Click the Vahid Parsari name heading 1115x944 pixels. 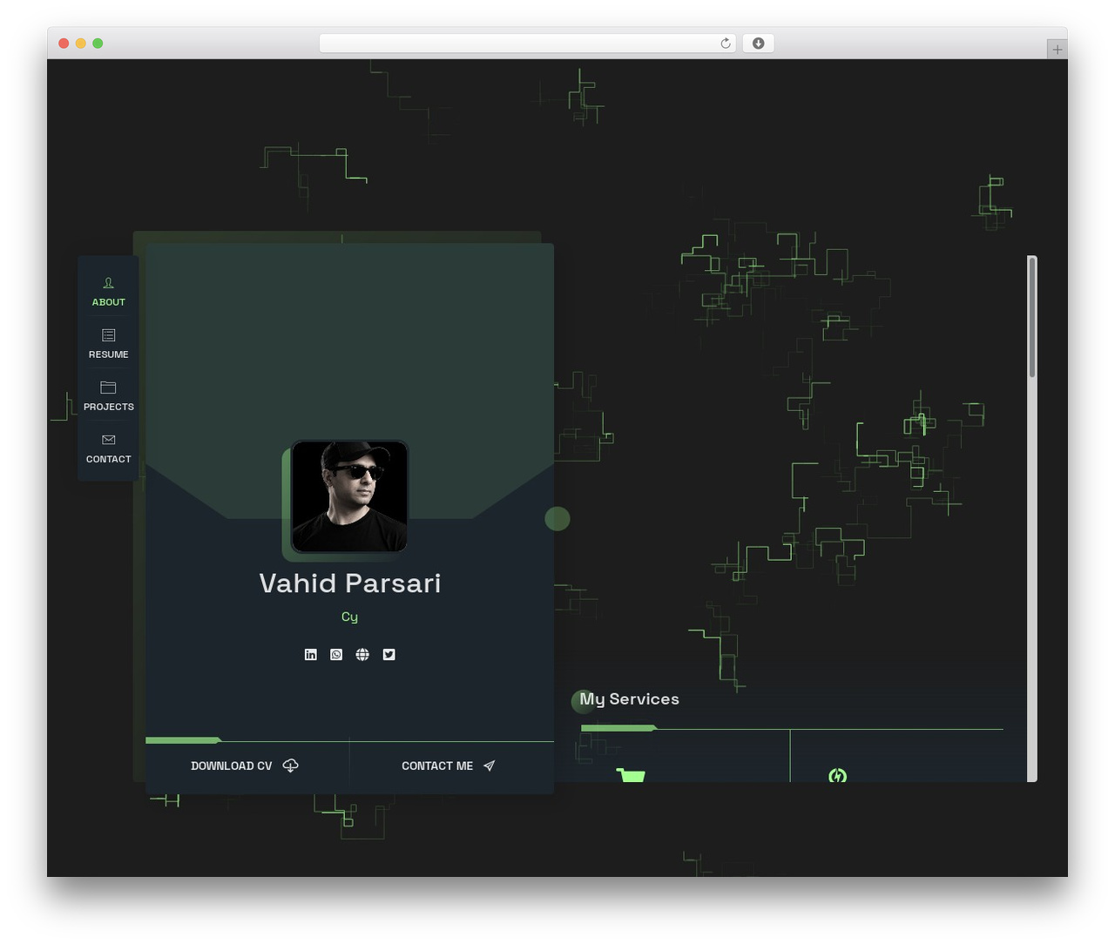[x=350, y=583]
